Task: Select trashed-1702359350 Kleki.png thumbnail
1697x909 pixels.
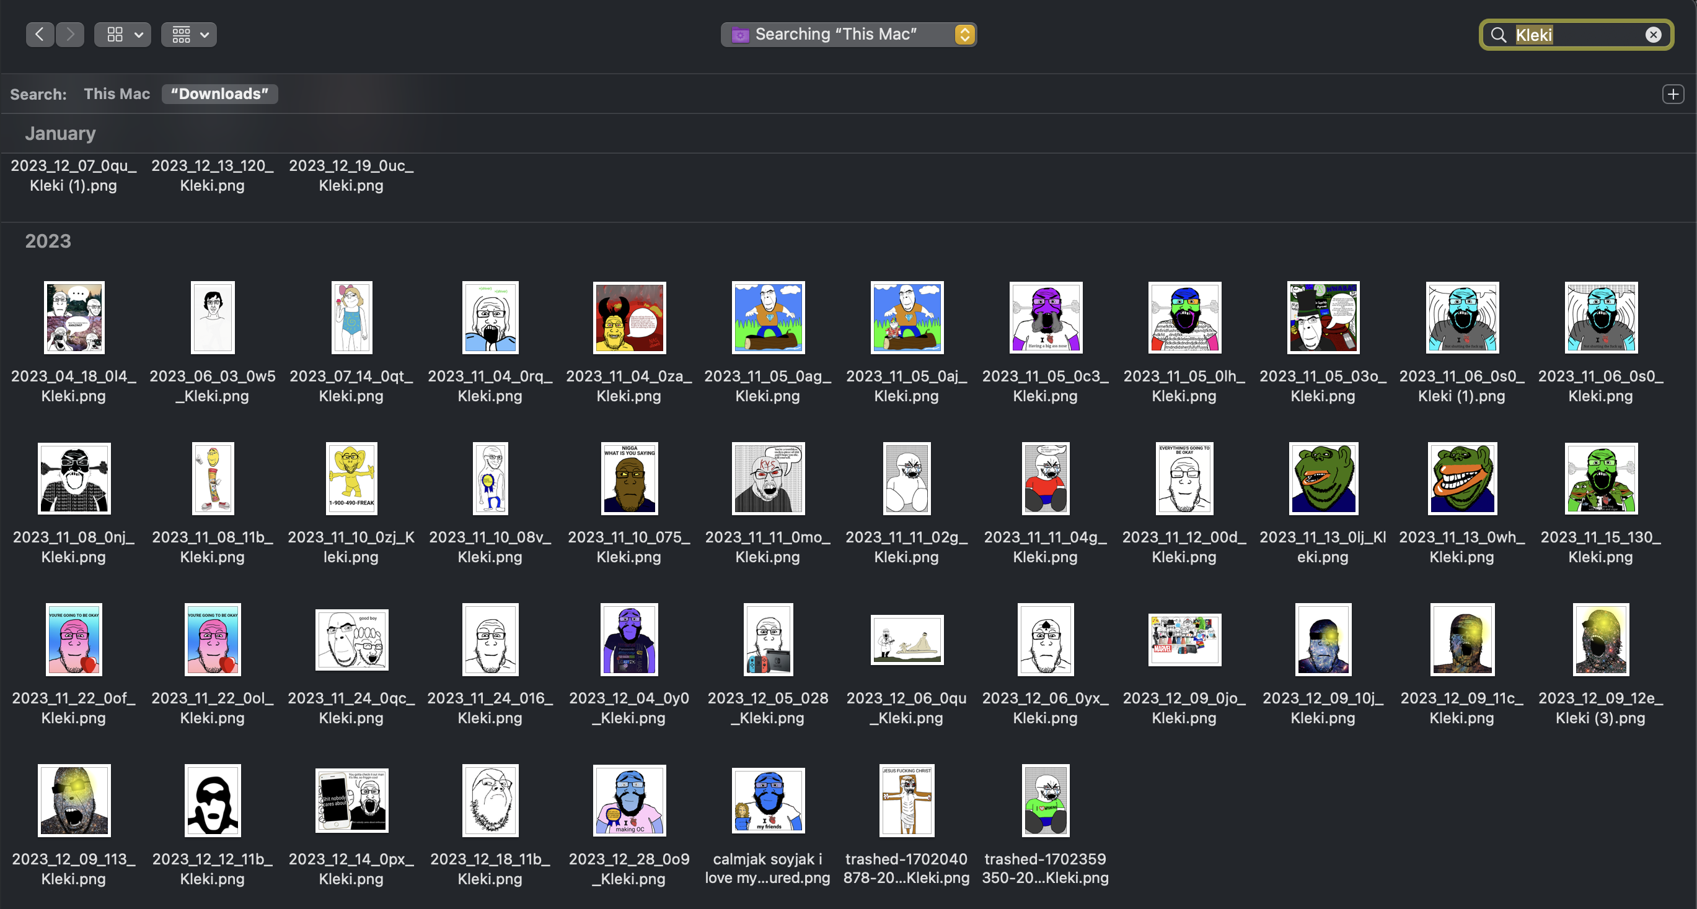Action: point(1045,801)
